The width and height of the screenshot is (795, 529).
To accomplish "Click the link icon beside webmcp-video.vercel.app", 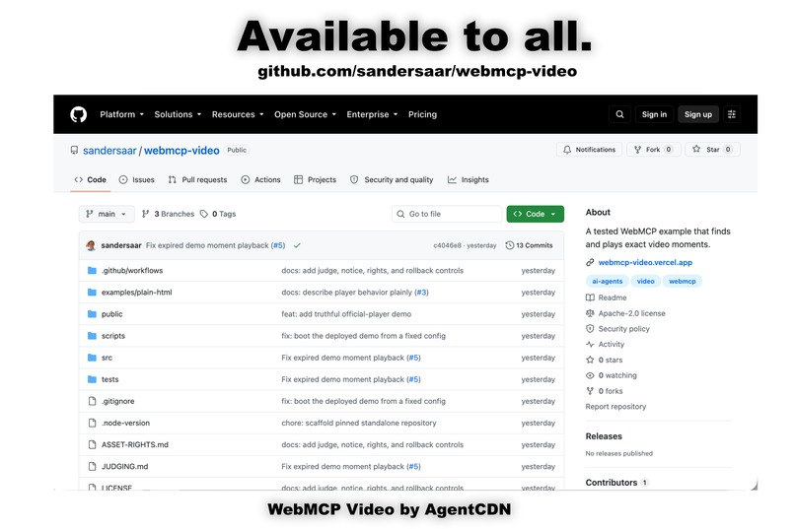I will [590, 262].
